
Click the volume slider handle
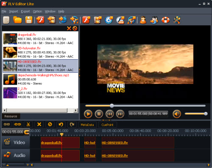pos(206,114)
